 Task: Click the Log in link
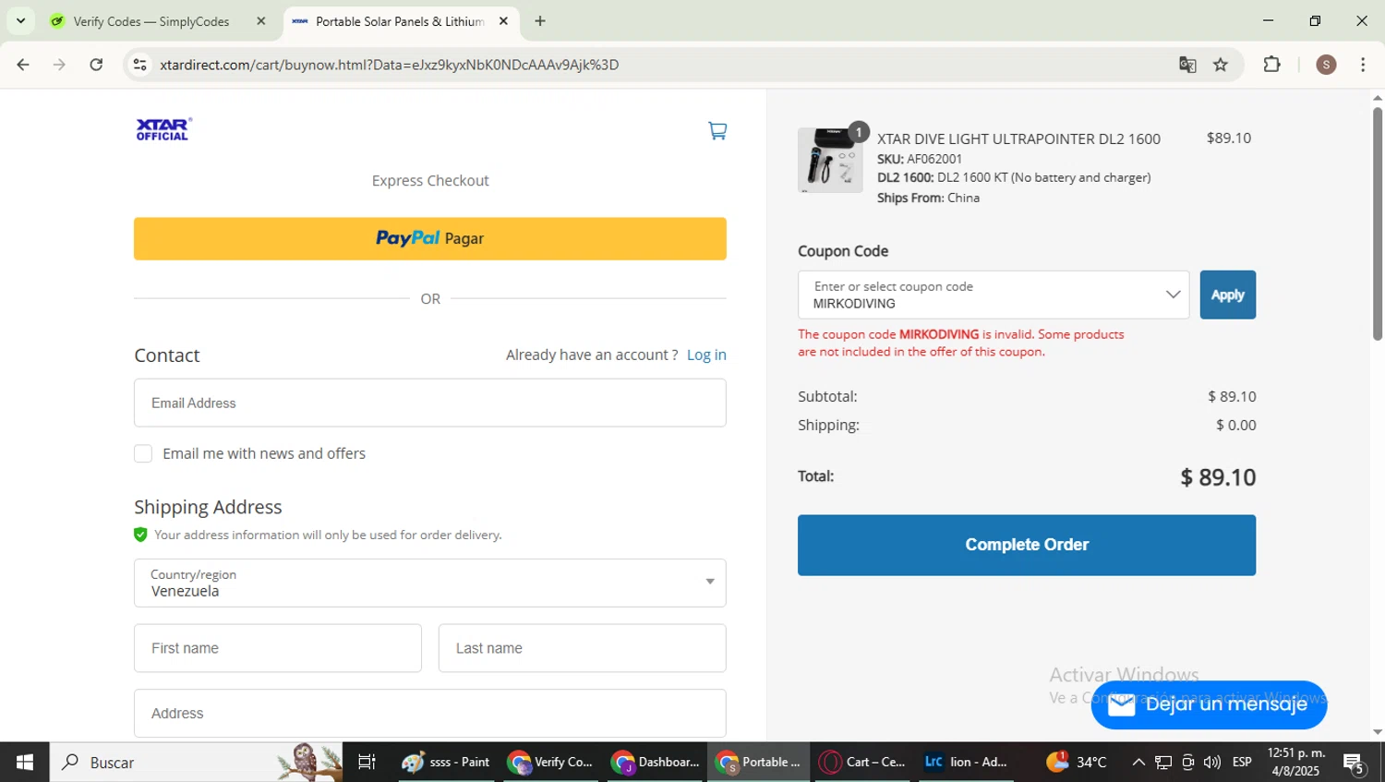[x=706, y=355]
